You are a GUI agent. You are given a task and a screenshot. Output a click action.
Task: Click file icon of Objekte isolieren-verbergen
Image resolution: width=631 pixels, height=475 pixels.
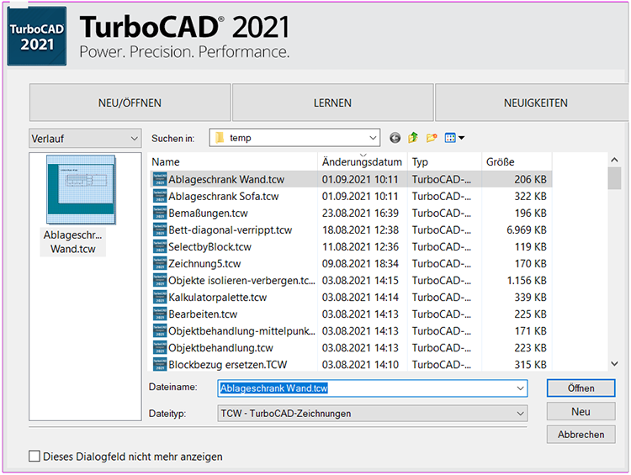pyautogui.click(x=160, y=280)
